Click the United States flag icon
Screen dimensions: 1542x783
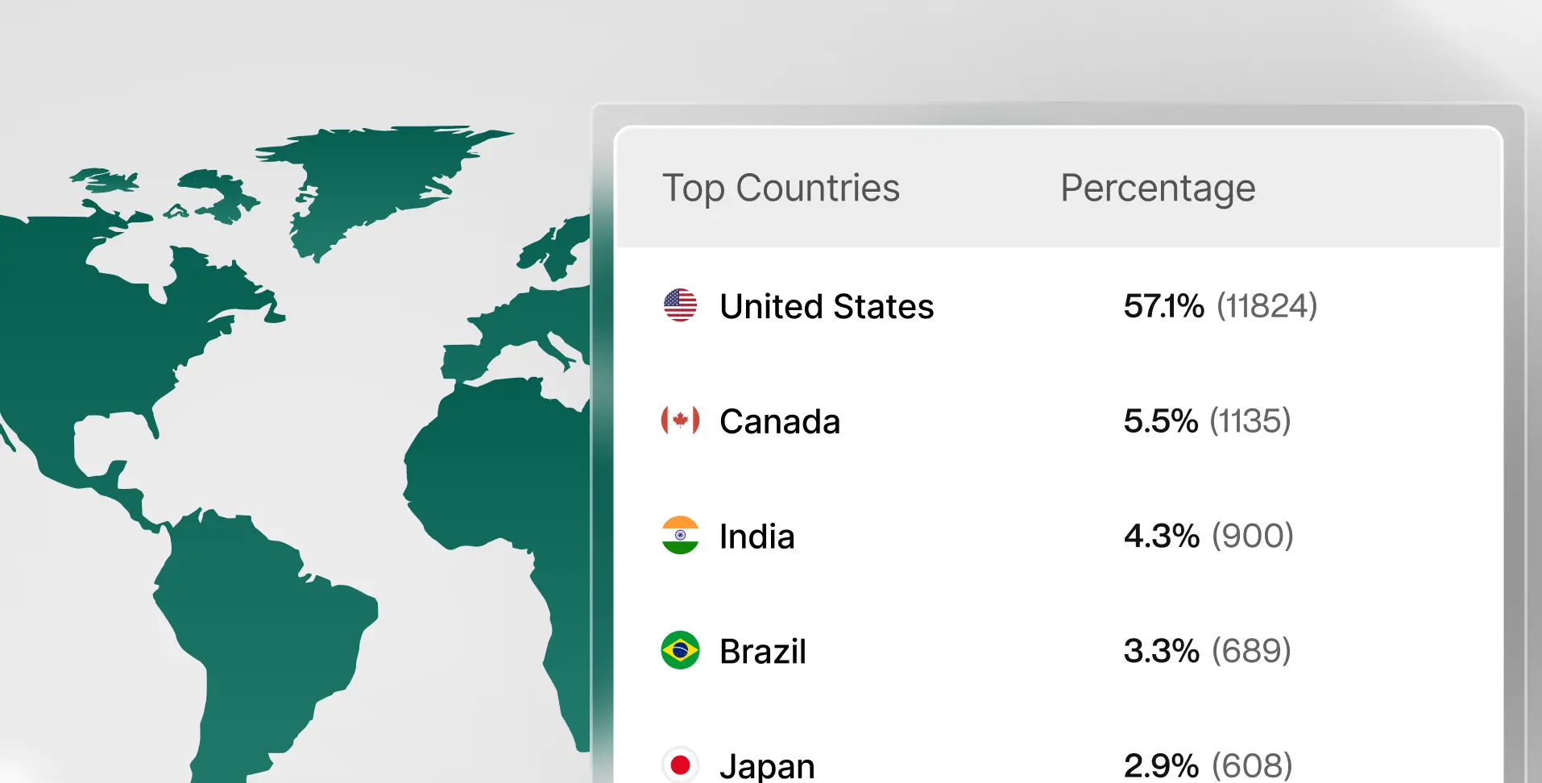click(x=680, y=306)
